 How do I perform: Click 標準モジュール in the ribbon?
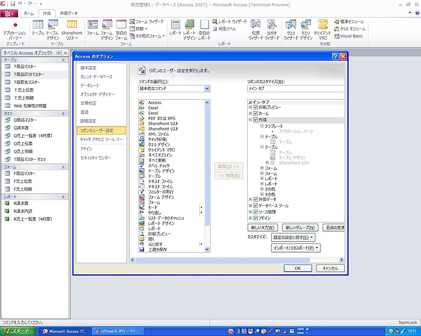click(349, 21)
